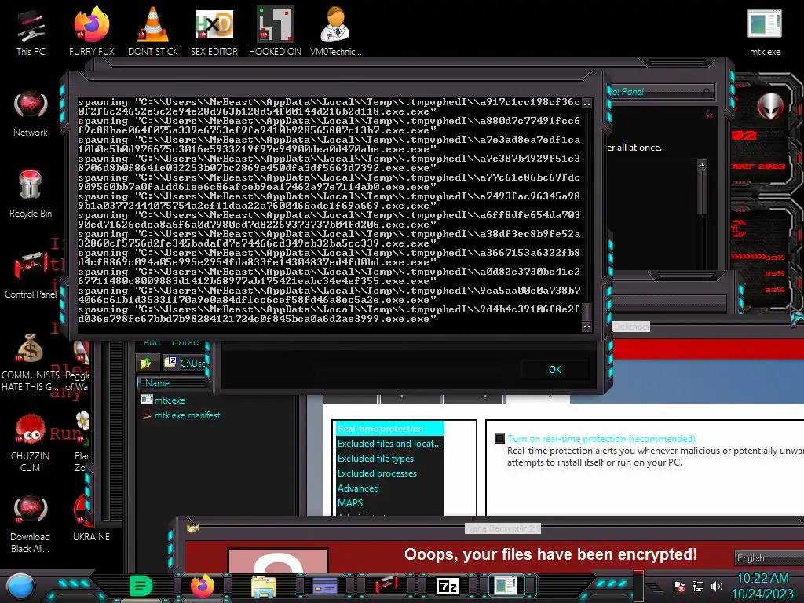This screenshot has width=804, height=603.
Task: Open the Network desktop icon
Action: pyautogui.click(x=31, y=114)
